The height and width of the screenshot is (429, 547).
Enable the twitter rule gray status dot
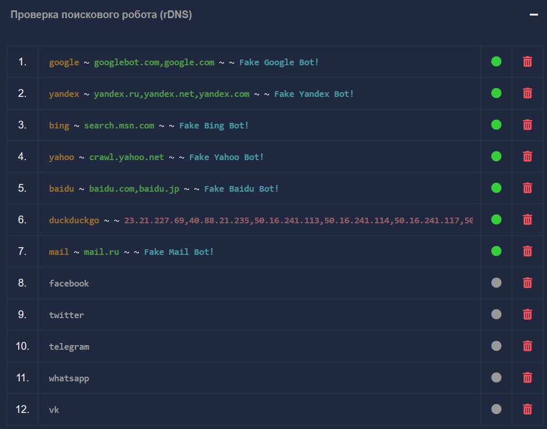(496, 314)
